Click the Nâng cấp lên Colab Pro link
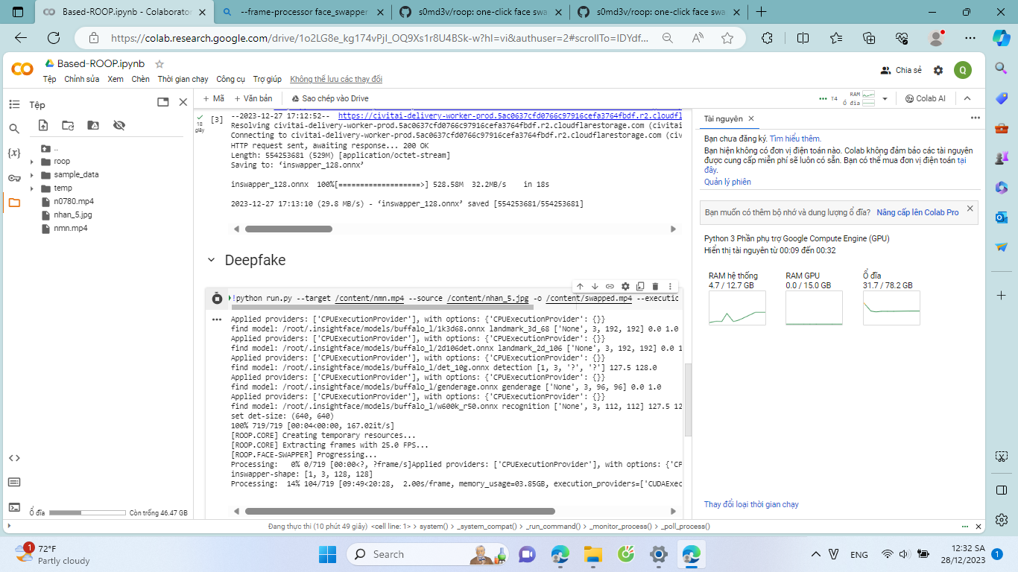 [x=917, y=212]
